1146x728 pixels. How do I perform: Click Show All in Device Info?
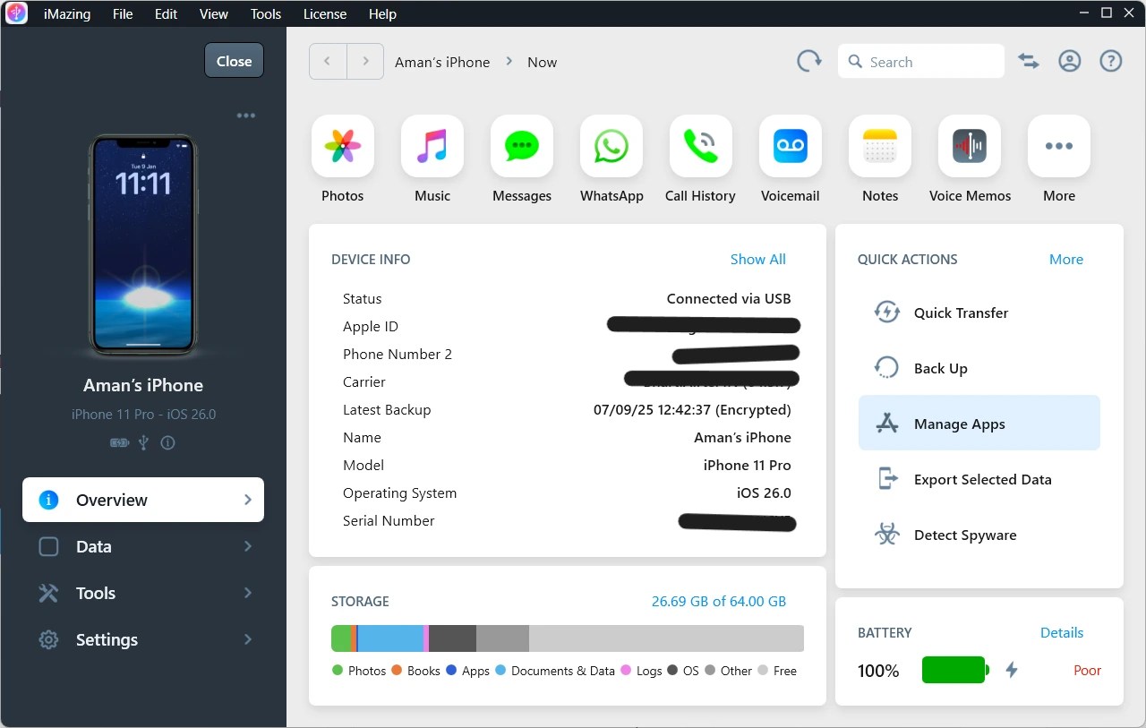[757, 259]
